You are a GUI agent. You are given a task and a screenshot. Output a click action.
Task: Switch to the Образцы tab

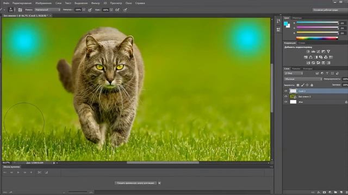click(x=297, y=18)
